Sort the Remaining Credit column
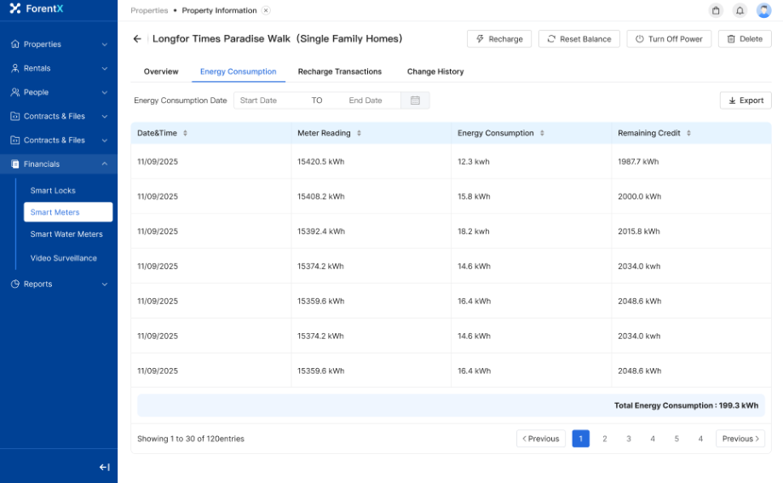 tap(688, 134)
